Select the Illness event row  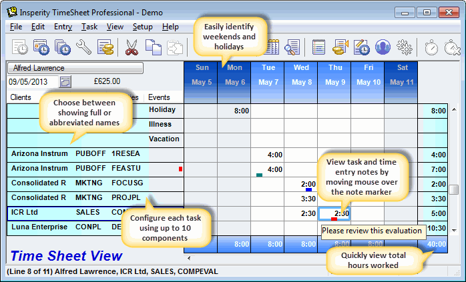tap(95, 125)
